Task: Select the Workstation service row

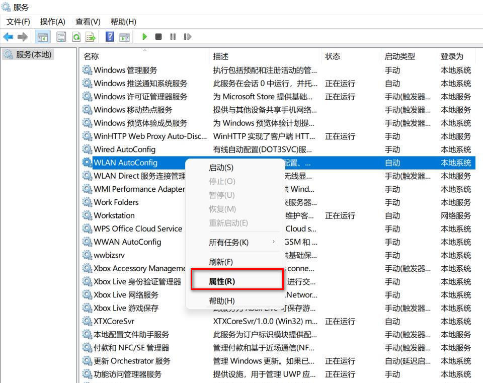Action: 116,215
